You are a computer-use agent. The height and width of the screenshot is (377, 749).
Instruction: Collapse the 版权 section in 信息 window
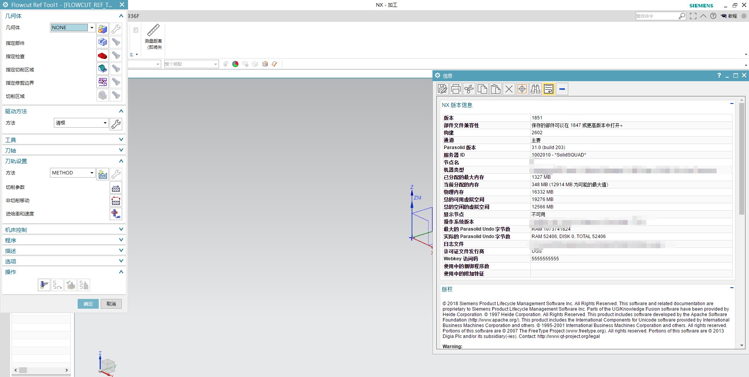click(732, 288)
